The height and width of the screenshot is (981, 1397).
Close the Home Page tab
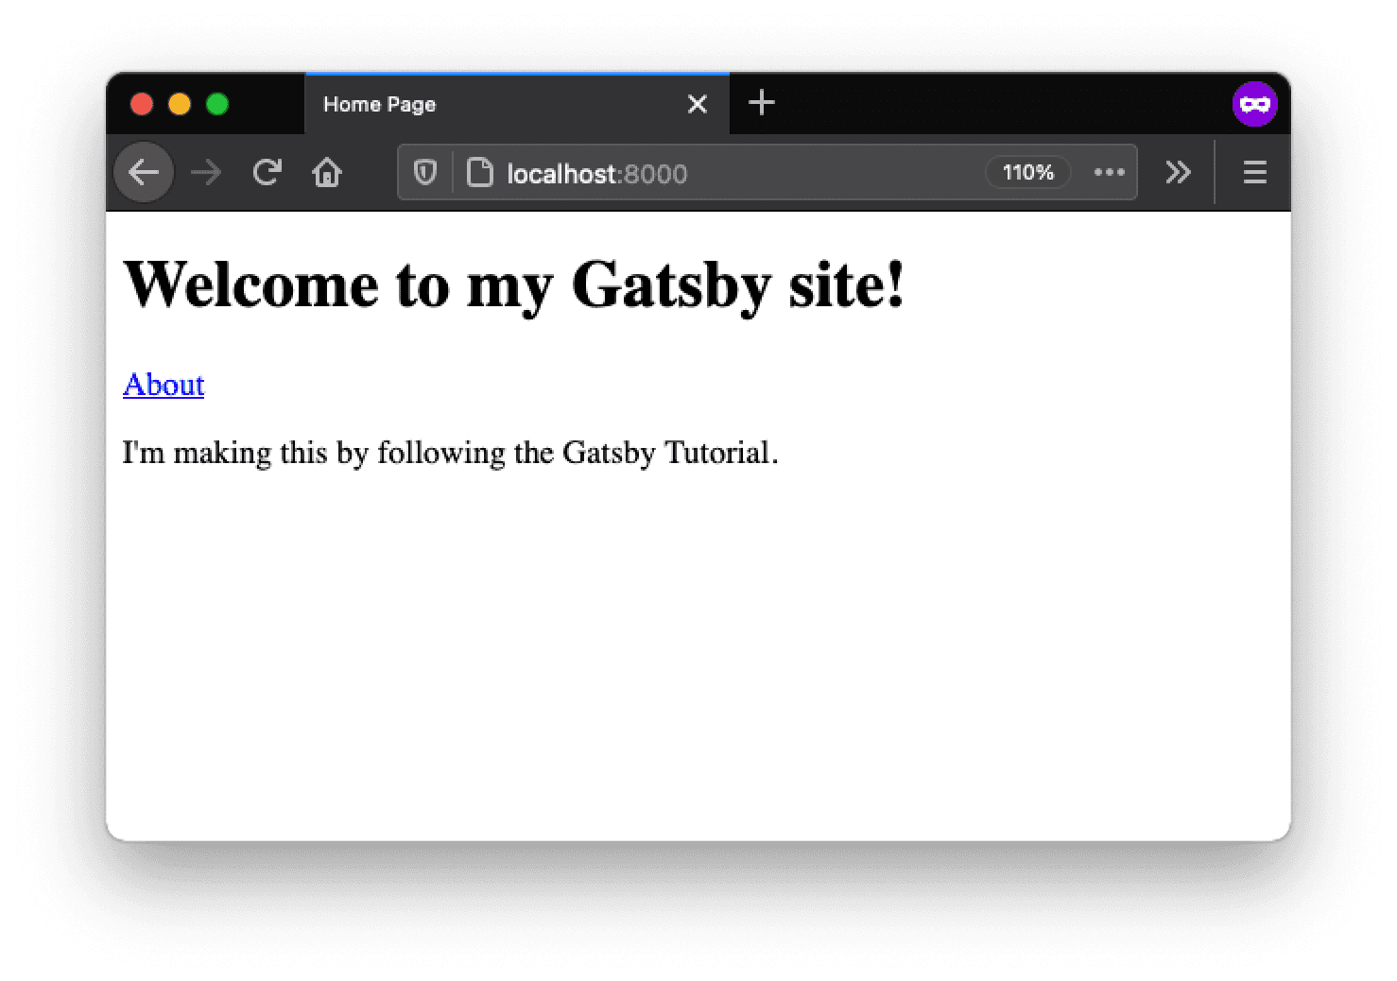pyautogui.click(x=698, y=104)
